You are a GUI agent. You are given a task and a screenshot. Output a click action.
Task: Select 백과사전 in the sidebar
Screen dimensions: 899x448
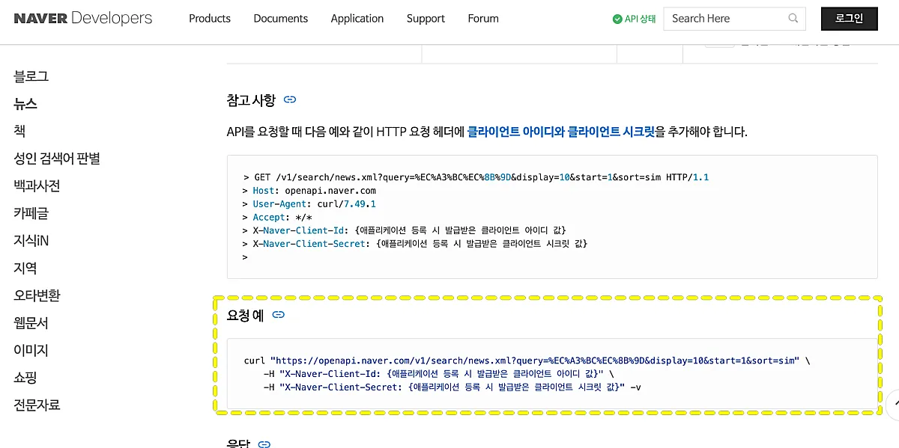[37, 185]
